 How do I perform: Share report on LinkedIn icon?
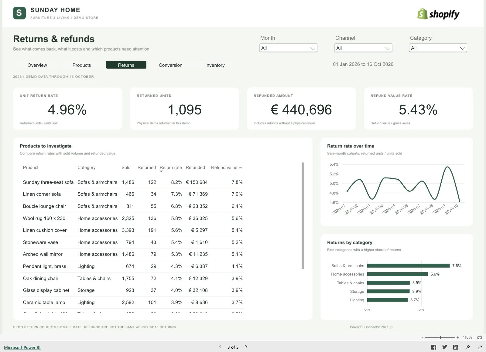pos(456,347)
